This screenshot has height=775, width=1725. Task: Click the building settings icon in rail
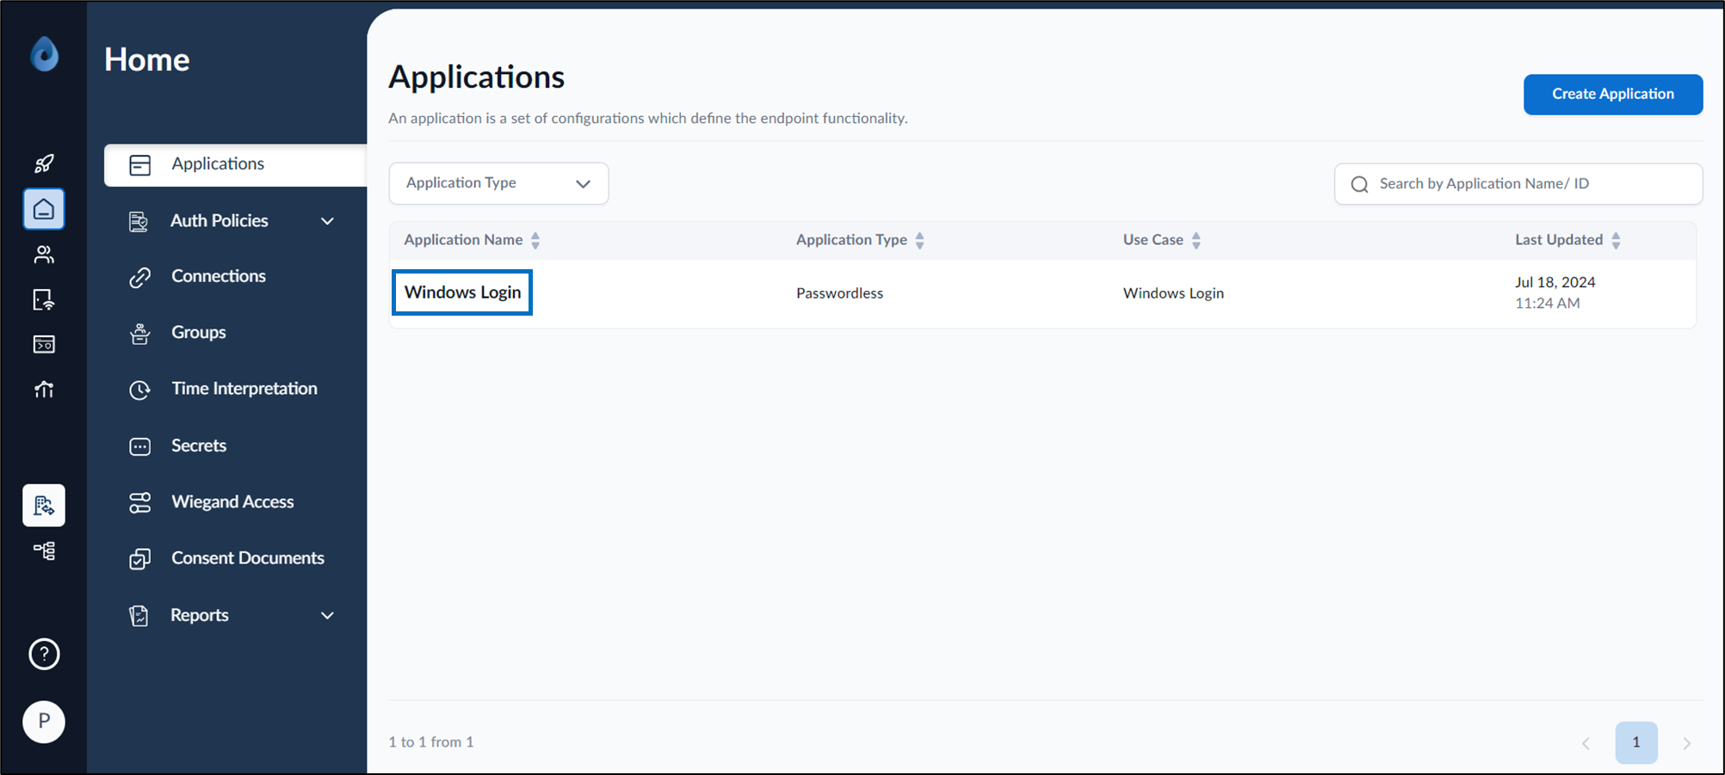pyautogui.click(x=44, y=506)
